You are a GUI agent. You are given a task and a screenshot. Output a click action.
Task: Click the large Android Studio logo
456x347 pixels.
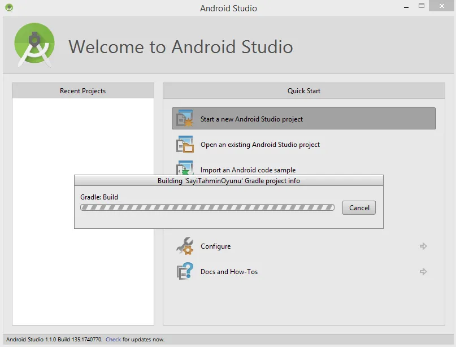tap(34, 46)
